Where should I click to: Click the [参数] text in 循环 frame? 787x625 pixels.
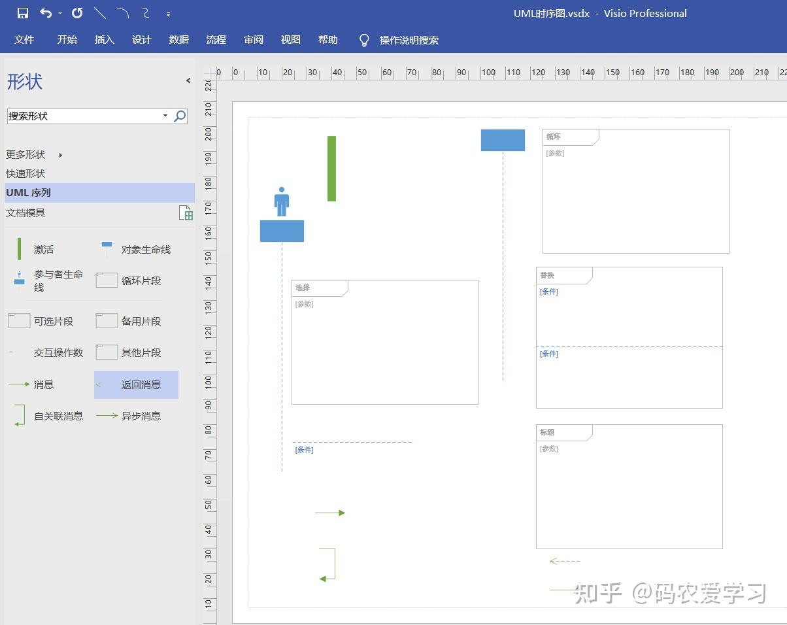(555, 153)
